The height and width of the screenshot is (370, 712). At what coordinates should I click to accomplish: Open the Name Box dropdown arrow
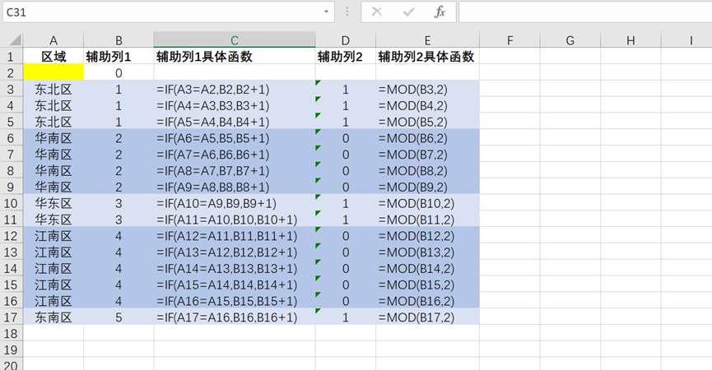click(326, 12)
